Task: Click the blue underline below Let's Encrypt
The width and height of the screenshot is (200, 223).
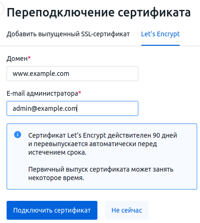Action: coord(160,45)
